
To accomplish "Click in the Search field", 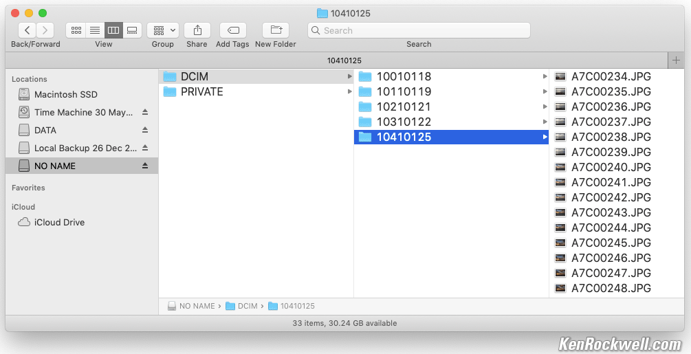I will click(x=419, y=30).
